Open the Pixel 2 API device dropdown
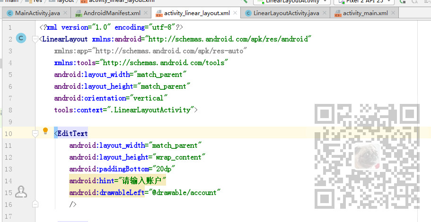Screen dimensions: 431x222 (x=364, y=1)
